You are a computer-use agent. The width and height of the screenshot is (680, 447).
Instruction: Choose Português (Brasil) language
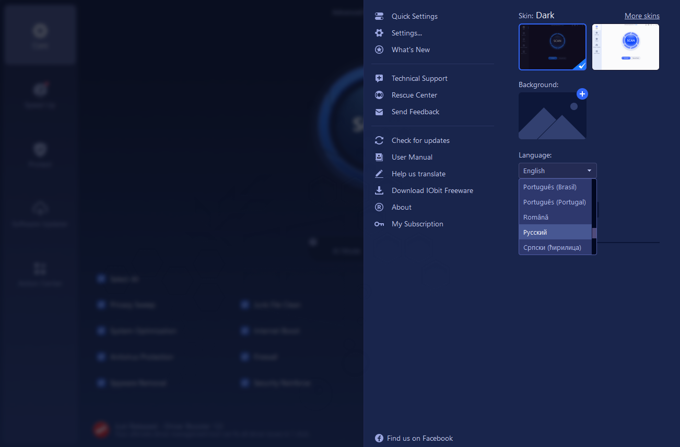click(x=555, y=187)
